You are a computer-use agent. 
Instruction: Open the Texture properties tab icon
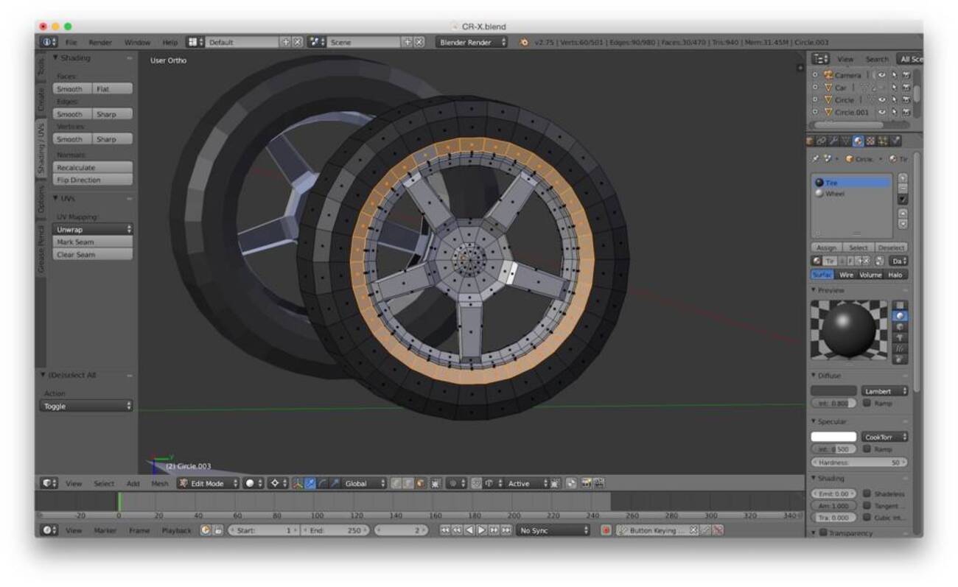point(870,141)
